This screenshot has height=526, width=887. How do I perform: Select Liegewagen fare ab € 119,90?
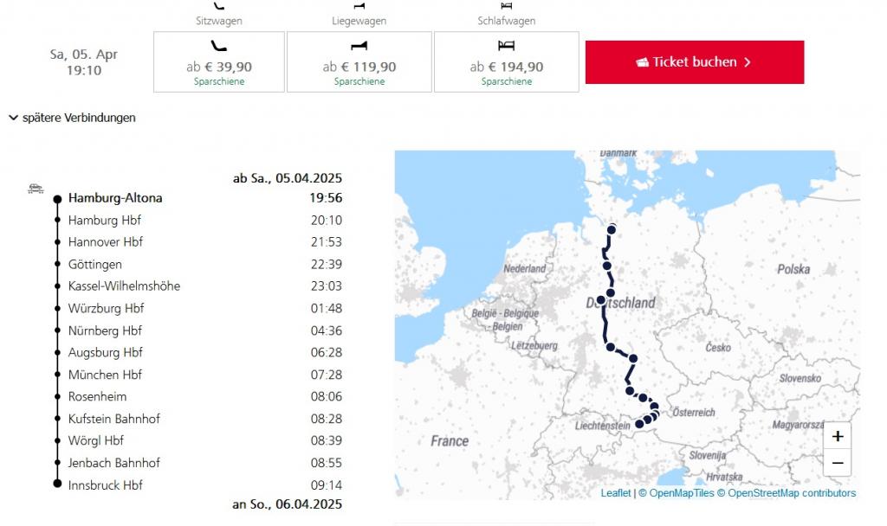(x=359, y=62)
